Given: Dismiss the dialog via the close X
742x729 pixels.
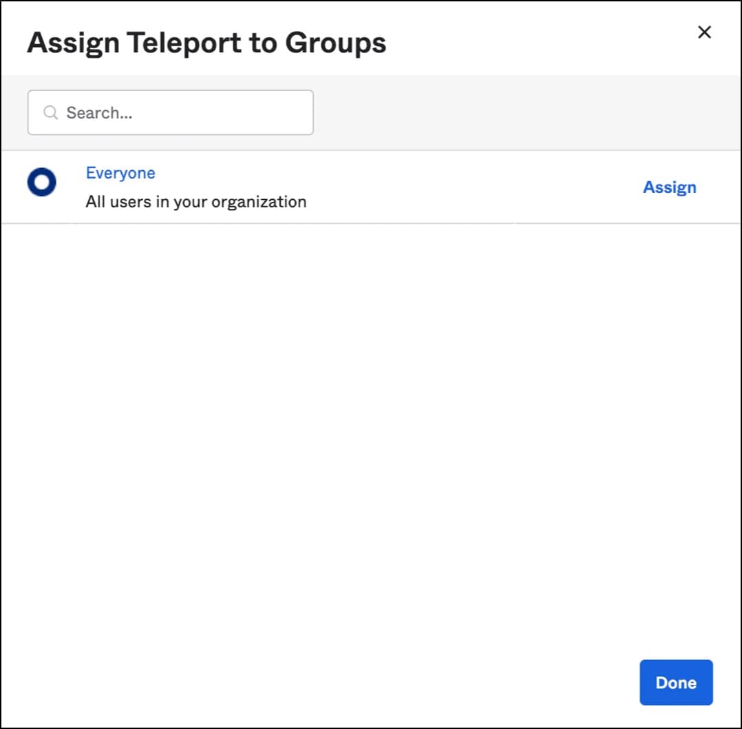Looking at the screenshot, I should click(704, 32).
